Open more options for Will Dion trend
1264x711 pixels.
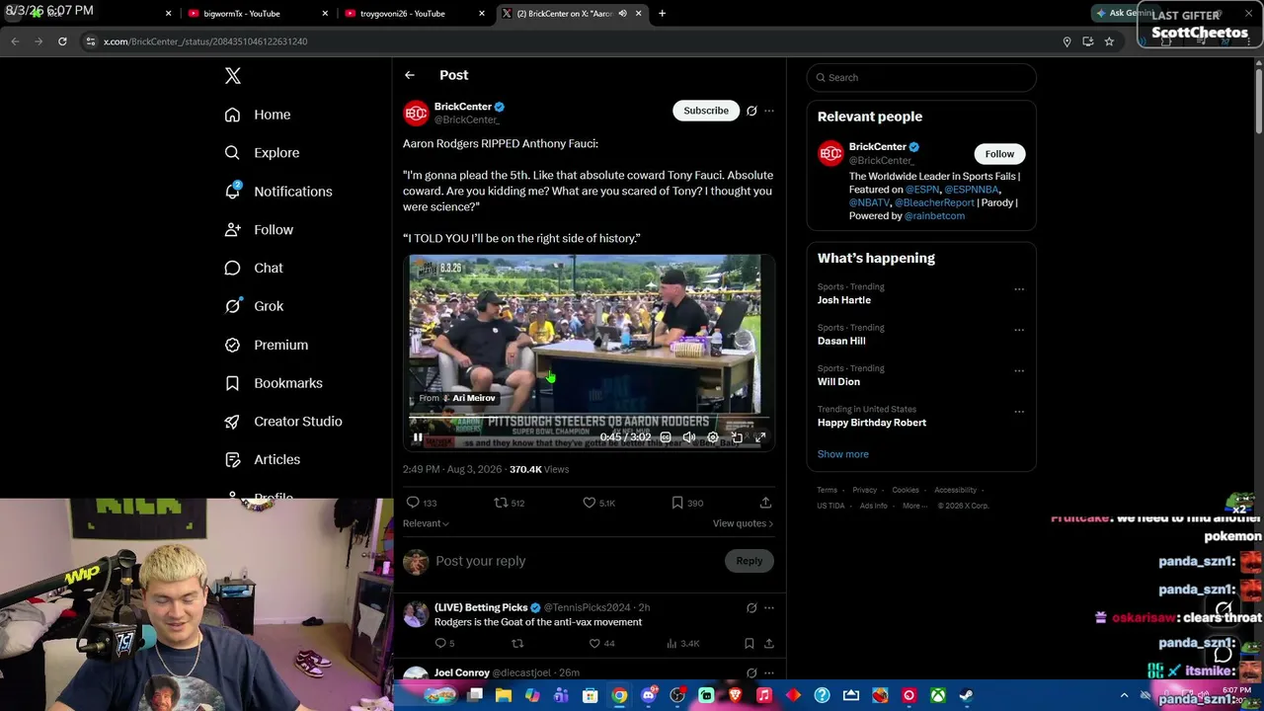1019,371
